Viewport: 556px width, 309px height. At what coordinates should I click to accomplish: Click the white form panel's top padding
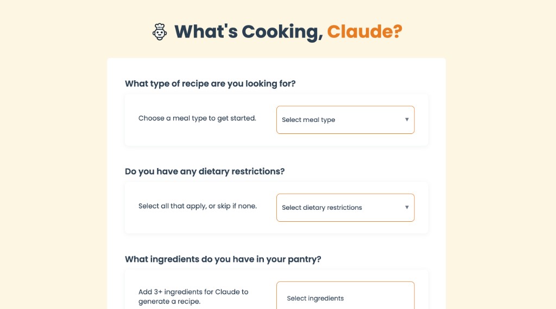[x=276, y=67]
